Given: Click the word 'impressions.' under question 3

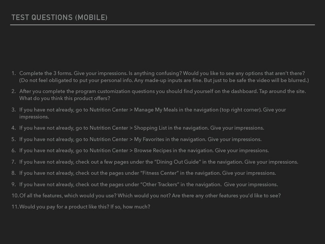Looking at the screenshot, I should tap(34, 117).
